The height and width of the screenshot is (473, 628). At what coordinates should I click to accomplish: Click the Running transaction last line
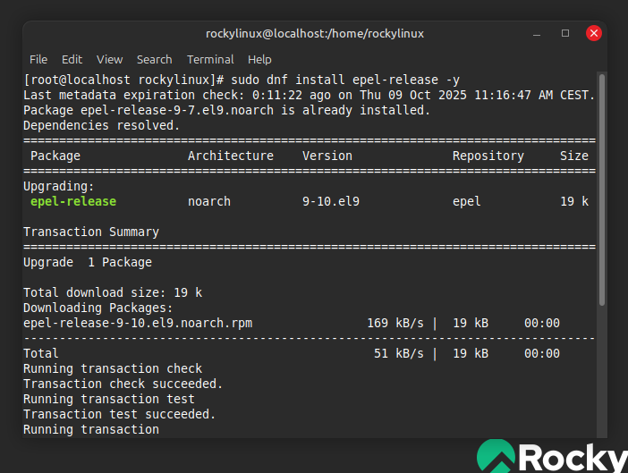90,429
